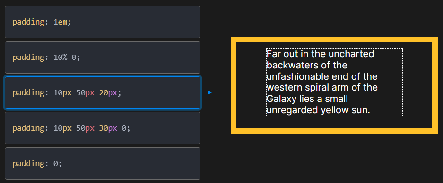The height and width of the screenshot is (183, 443).
Task: Click the 'padding' keyword in the last box
Action: 28,164
